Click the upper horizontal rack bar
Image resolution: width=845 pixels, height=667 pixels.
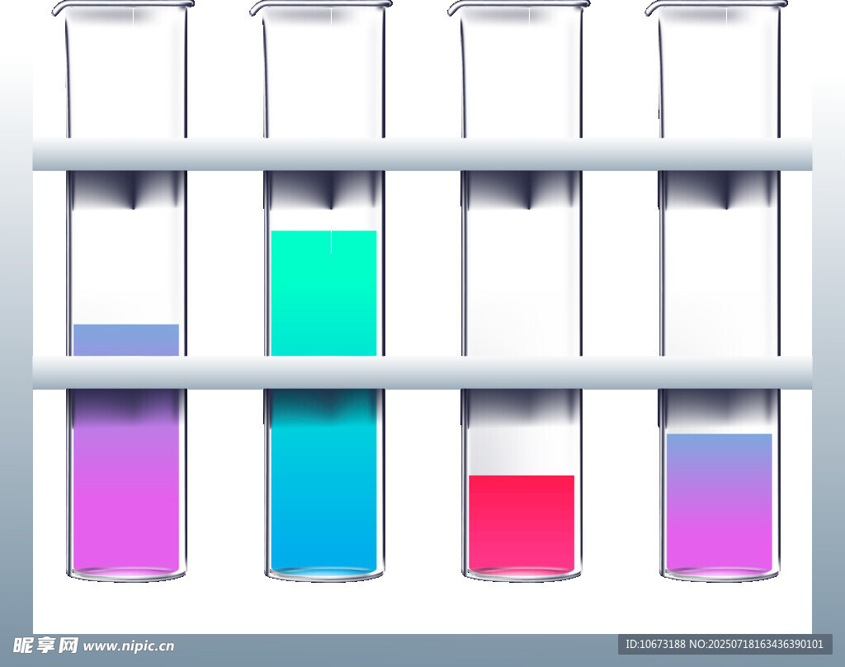pyautogui.click(x=422, y=154)
